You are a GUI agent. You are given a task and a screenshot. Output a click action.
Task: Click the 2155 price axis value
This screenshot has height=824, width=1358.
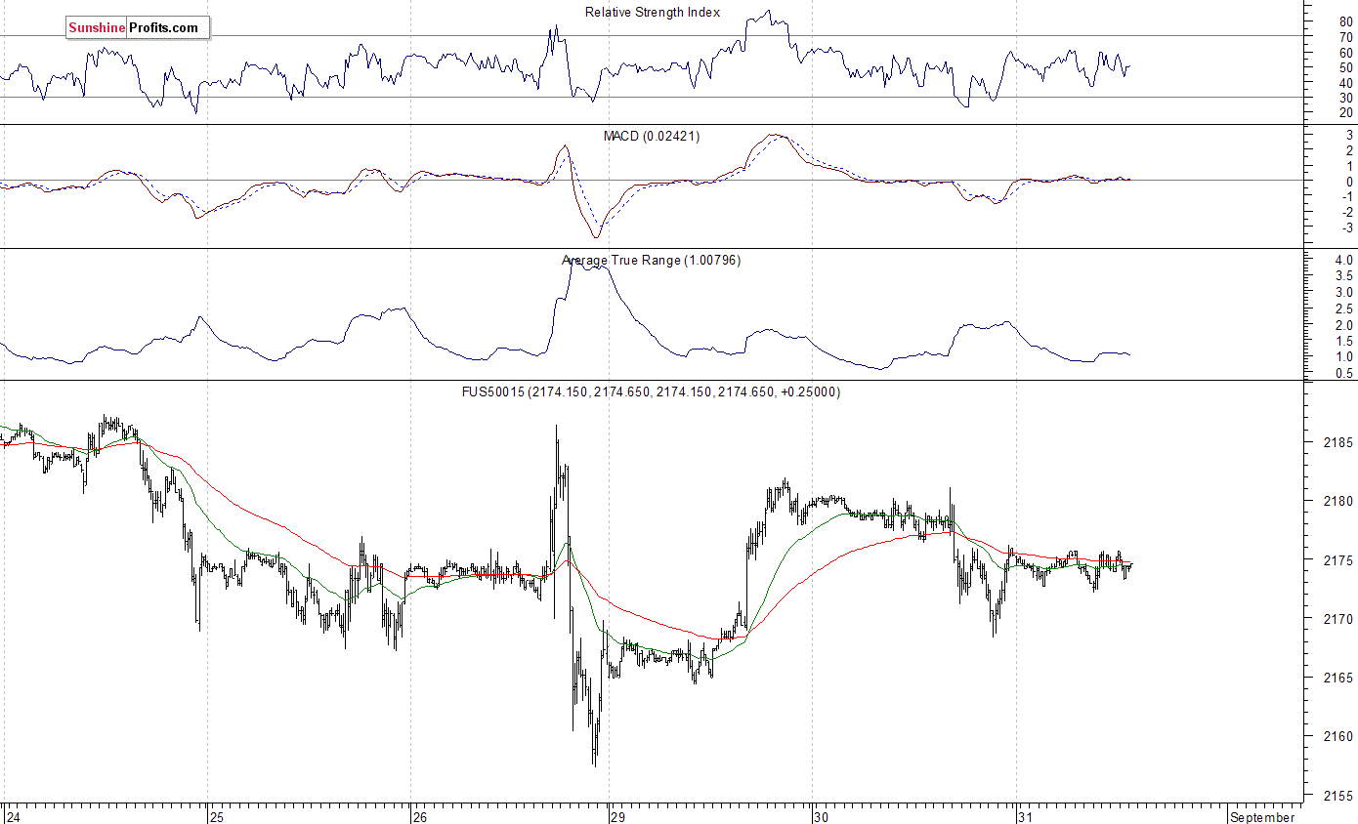[x=1337, y=796]
